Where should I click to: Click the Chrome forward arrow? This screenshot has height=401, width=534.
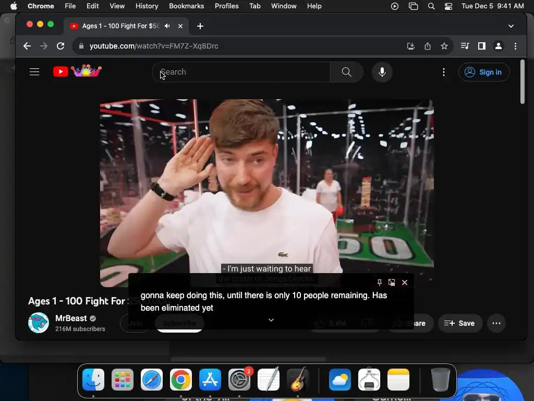[x=44, y=46]
